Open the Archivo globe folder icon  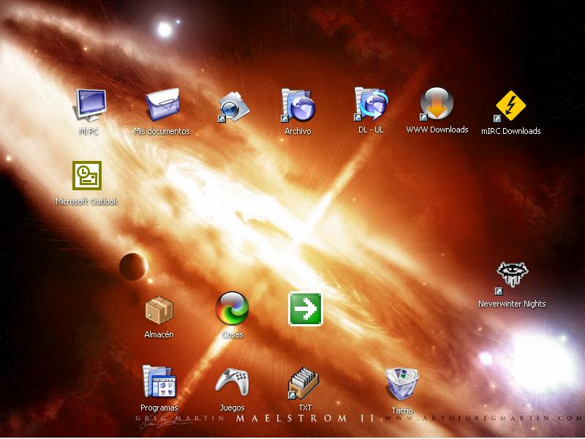pos(298,106)
